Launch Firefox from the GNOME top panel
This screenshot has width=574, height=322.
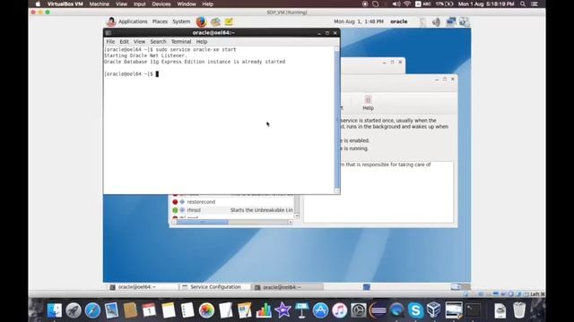201,21
